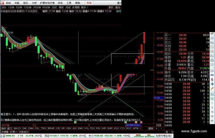Select the 日线 daily period
This screenshot has height=138, width=215.
[x=54, y=7]
